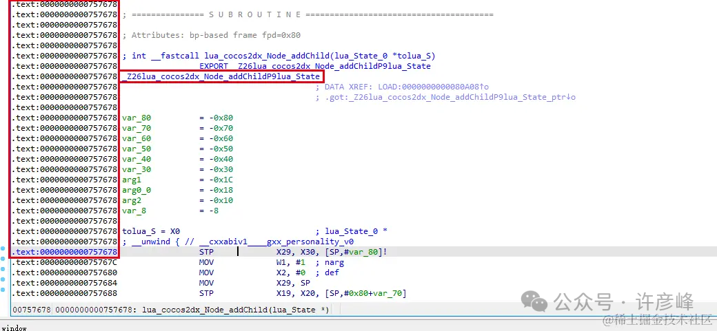Screen dimensions: 717x331
Task: Toggle breakpoint dot beside address 757680
Action: pyautogui.click(x=3, y=269)
